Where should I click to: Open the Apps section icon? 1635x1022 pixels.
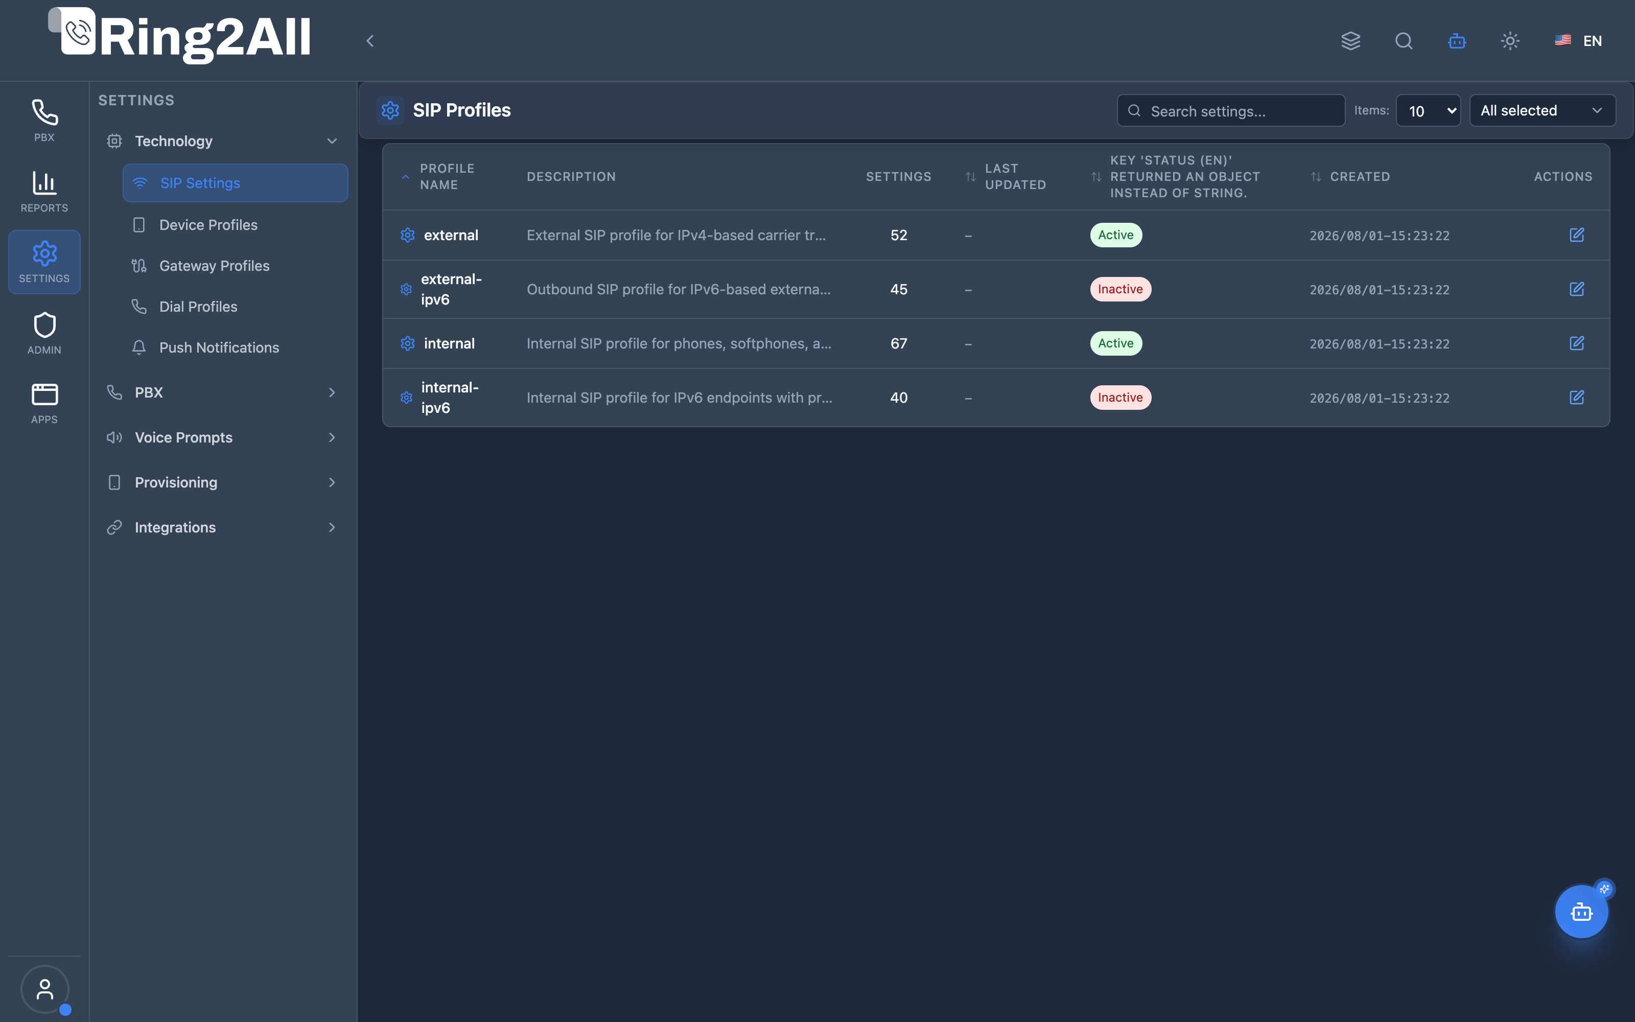pyautogui.click(x=44, y=404)
